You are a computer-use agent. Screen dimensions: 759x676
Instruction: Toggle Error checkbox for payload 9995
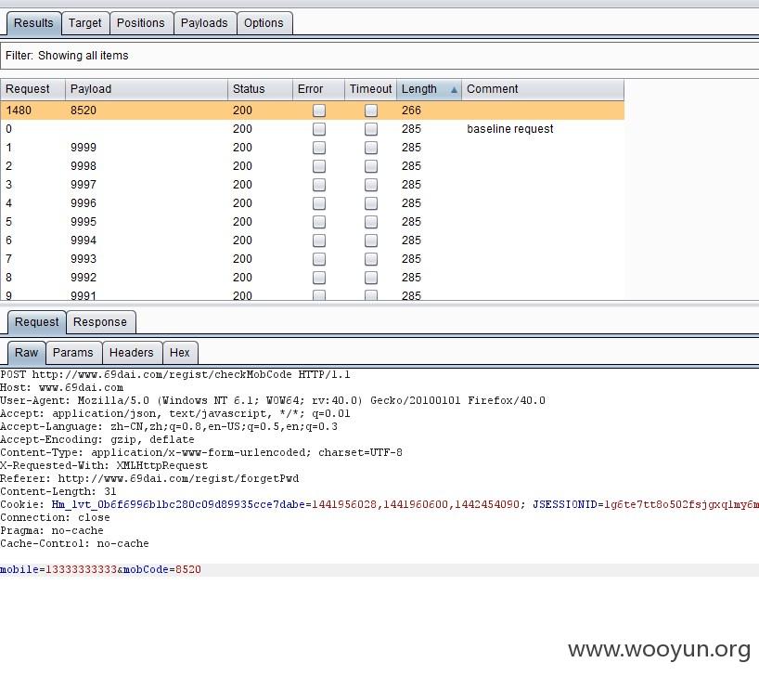[319, 222]
